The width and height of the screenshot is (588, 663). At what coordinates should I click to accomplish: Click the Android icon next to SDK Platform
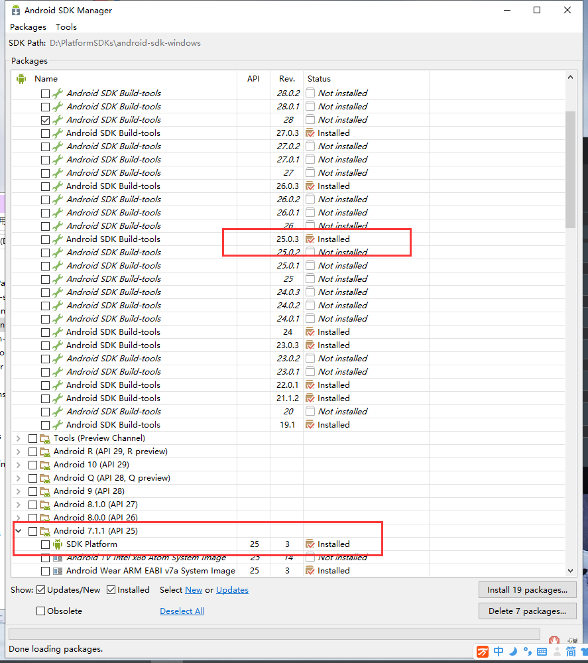click(58, 544)
